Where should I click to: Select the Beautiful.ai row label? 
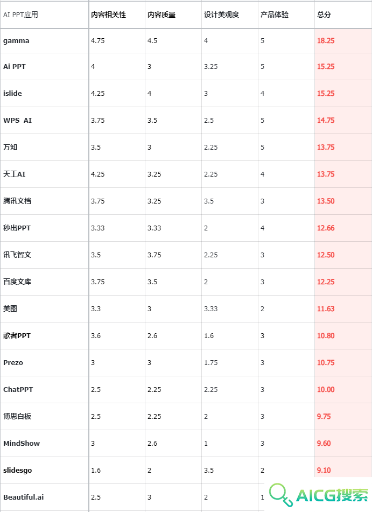point(24,497)
